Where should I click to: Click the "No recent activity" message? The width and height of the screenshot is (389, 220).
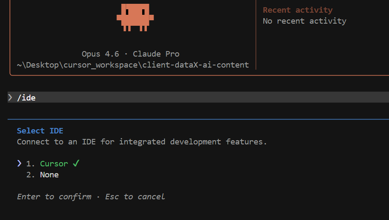point(304,21)
